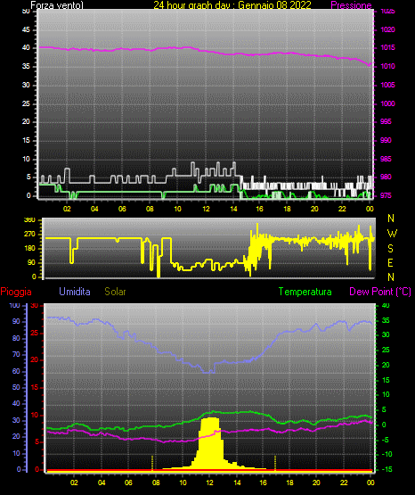Click temperature scale value -15

[387, 469]
